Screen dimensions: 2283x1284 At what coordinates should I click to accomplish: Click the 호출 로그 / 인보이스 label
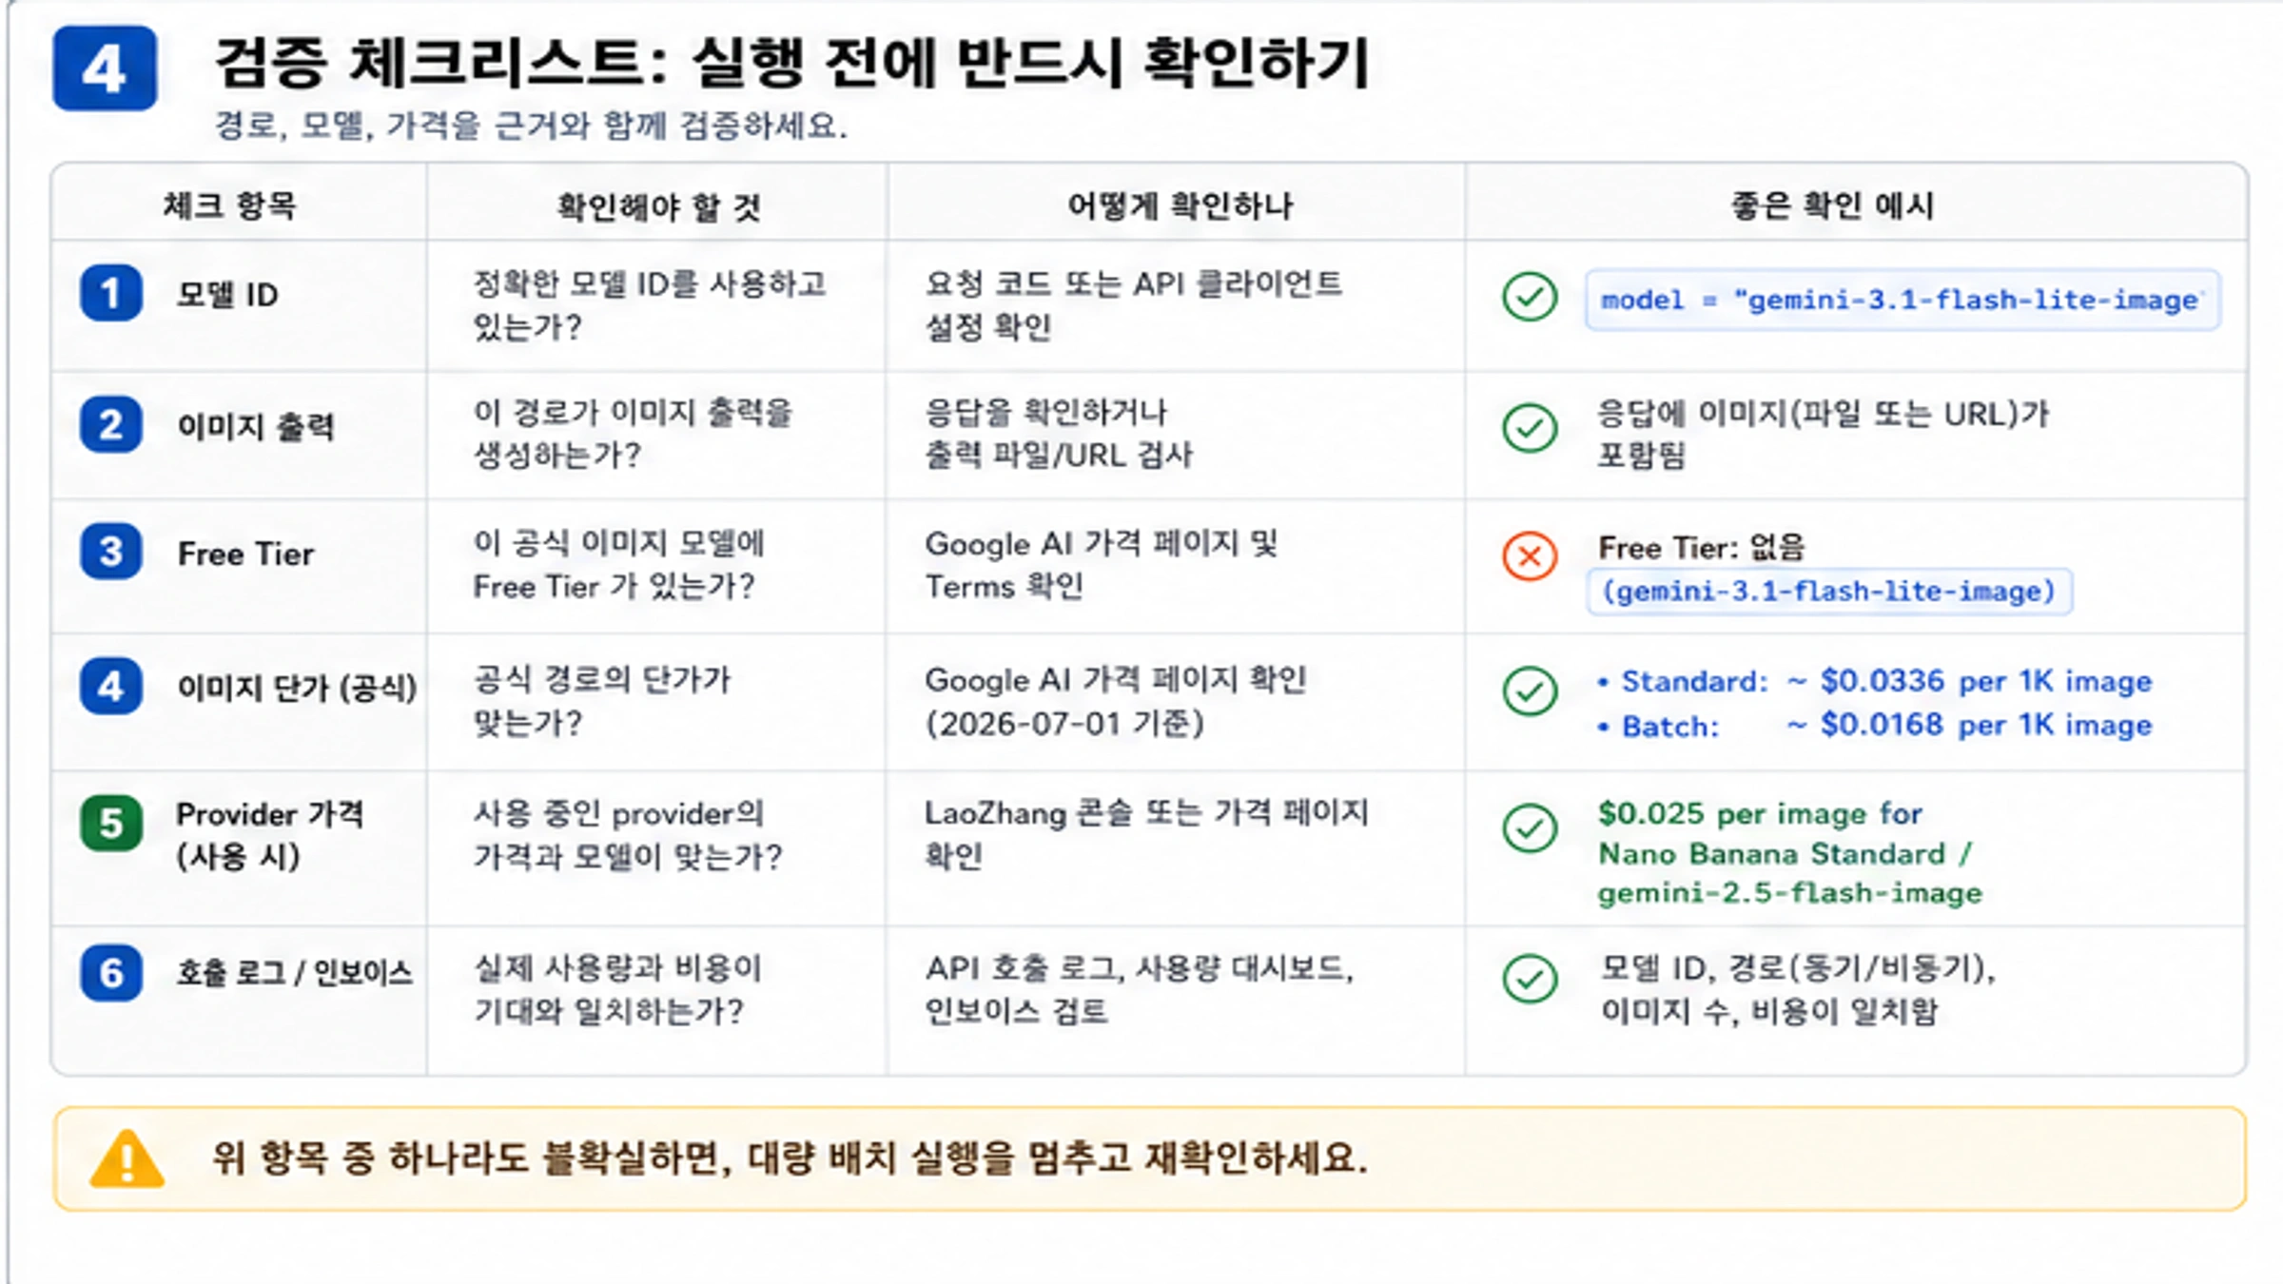click(x=295, y=972)
